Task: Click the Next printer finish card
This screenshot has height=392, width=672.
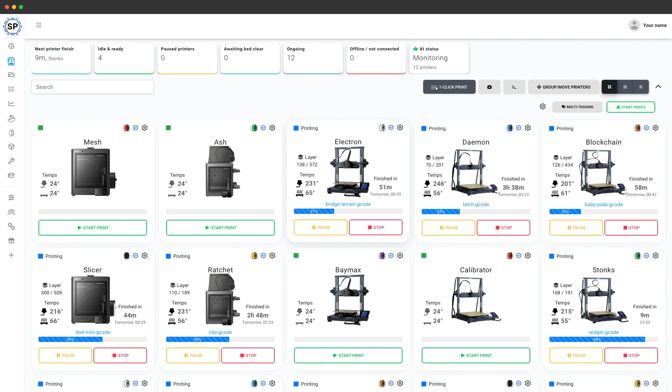Action: tap(61, 58)
